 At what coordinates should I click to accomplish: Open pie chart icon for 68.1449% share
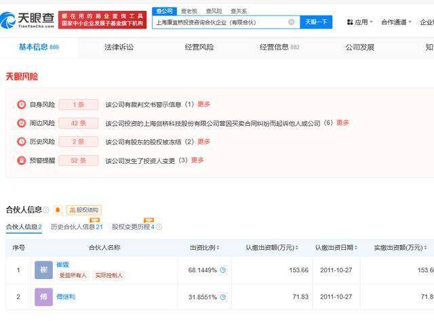tap(223, 270)
